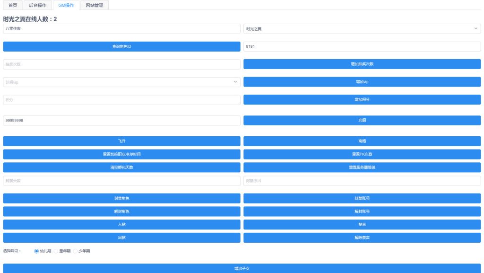The image size is (484, 273).
Task: Go to the 网站管理 tab
Action: click(94, 5)
